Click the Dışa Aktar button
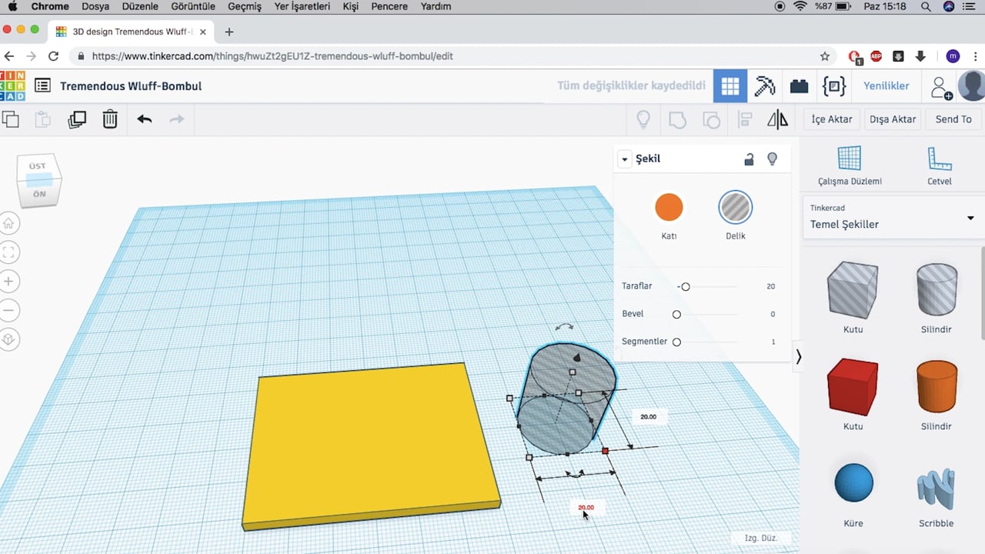This screenshot has height=554, width=985. pos(893,119)
